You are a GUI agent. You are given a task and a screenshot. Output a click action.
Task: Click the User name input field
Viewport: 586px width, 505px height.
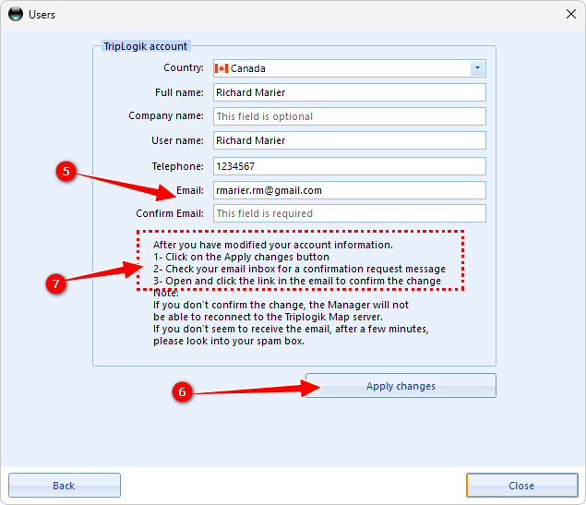350,140
